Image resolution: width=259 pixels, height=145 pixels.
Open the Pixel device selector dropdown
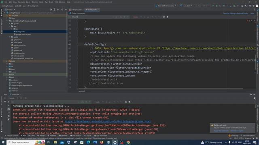click(x=166, y=6)
